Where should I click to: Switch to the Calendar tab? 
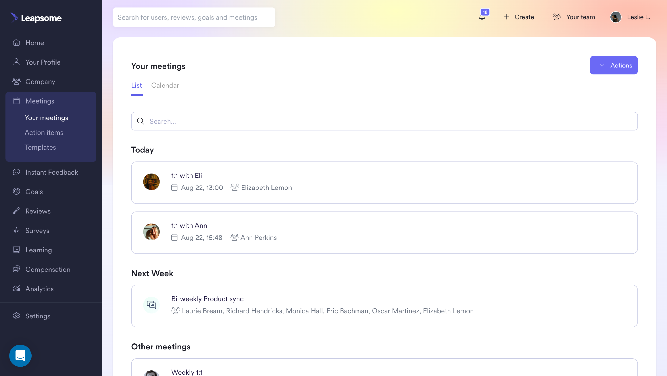[165, 85]
